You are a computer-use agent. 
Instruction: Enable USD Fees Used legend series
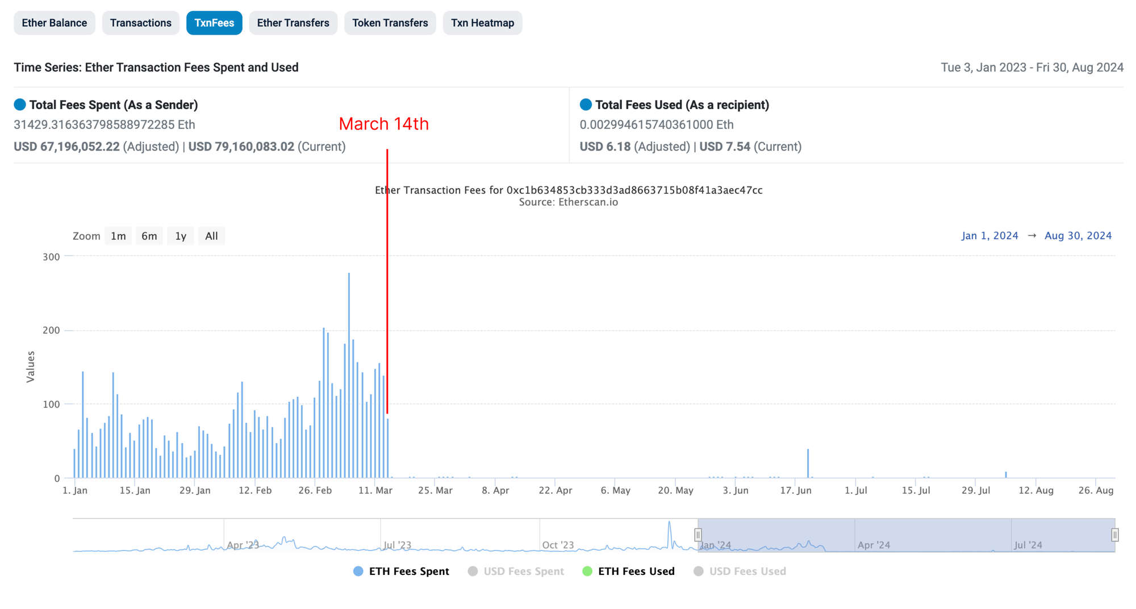click(740, 572)
